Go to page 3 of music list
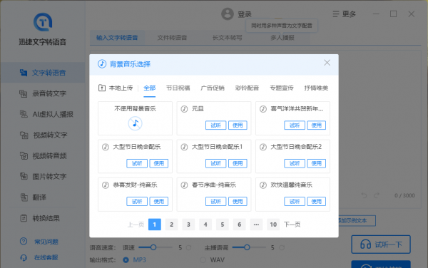 click(x=188, y=225)
